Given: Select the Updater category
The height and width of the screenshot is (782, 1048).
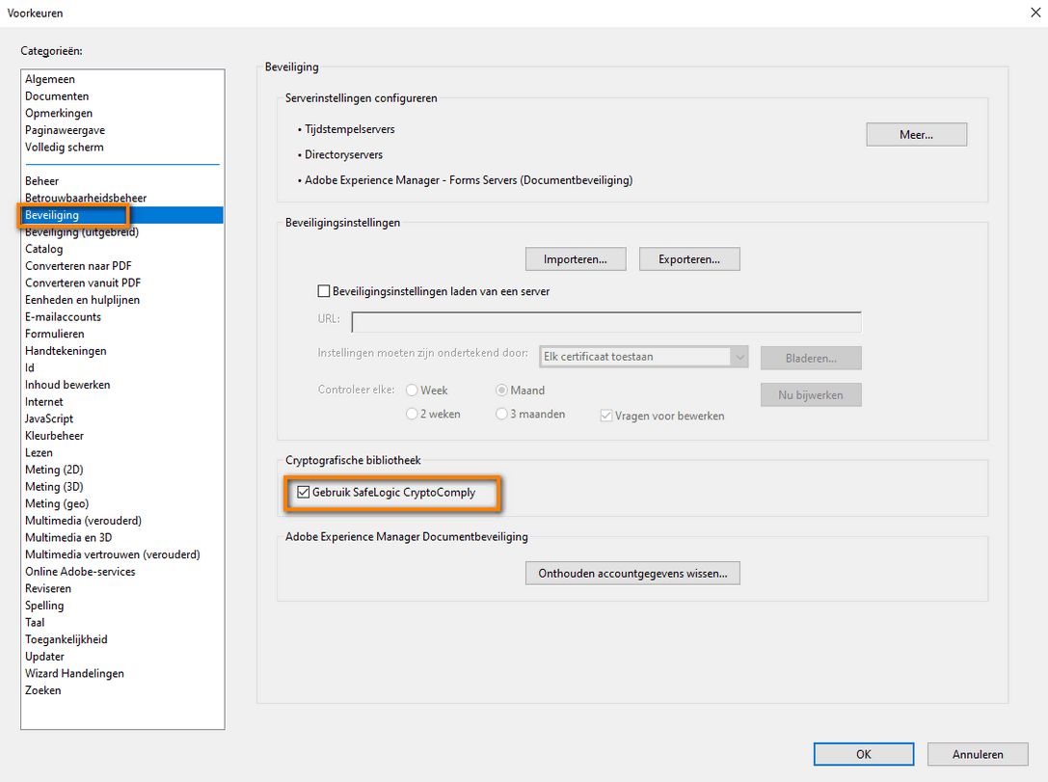Looking at the screenshot, I should [45, 656].
